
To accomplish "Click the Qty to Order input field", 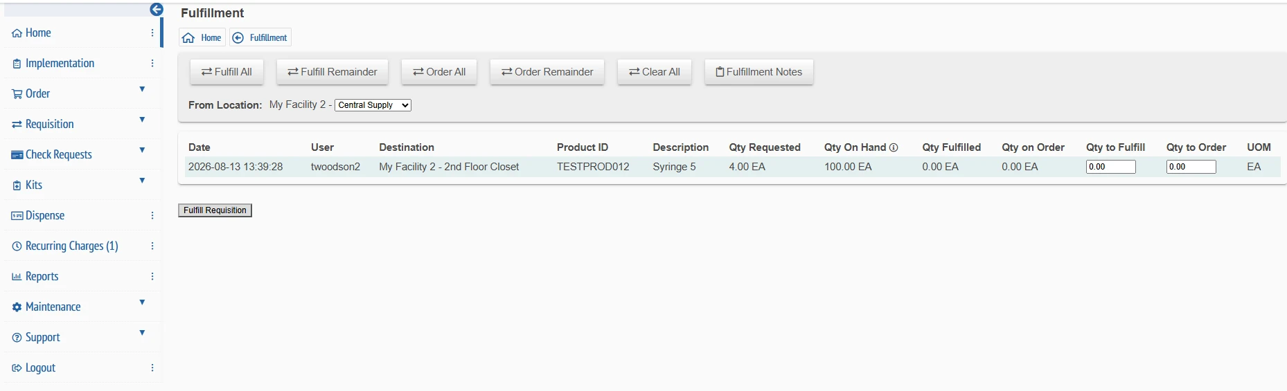I will pos(1191,167).
